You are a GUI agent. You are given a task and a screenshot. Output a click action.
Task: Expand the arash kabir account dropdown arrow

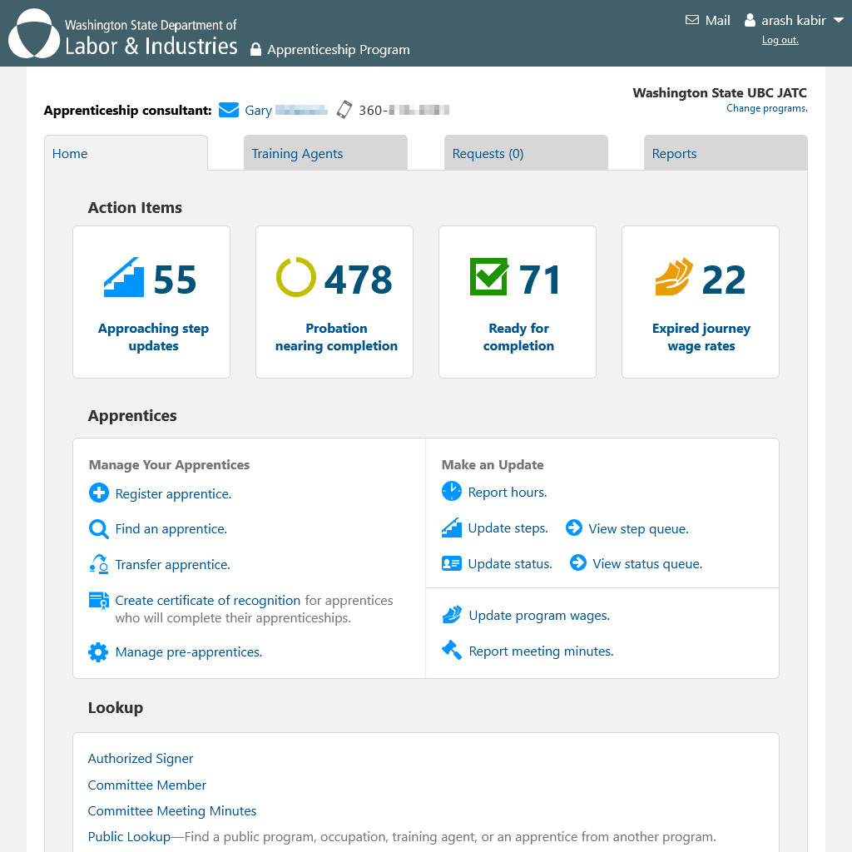839,20
